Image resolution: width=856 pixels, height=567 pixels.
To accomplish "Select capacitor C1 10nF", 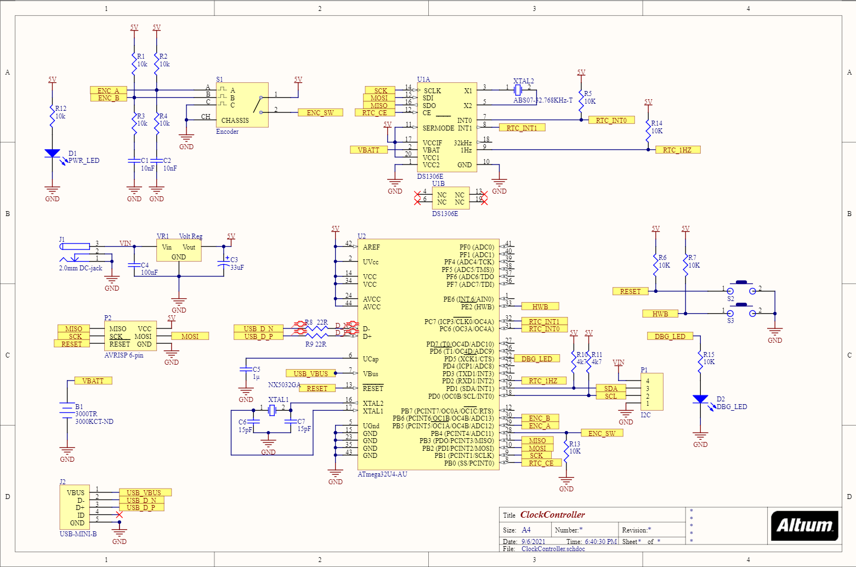I will coord(134,161).
